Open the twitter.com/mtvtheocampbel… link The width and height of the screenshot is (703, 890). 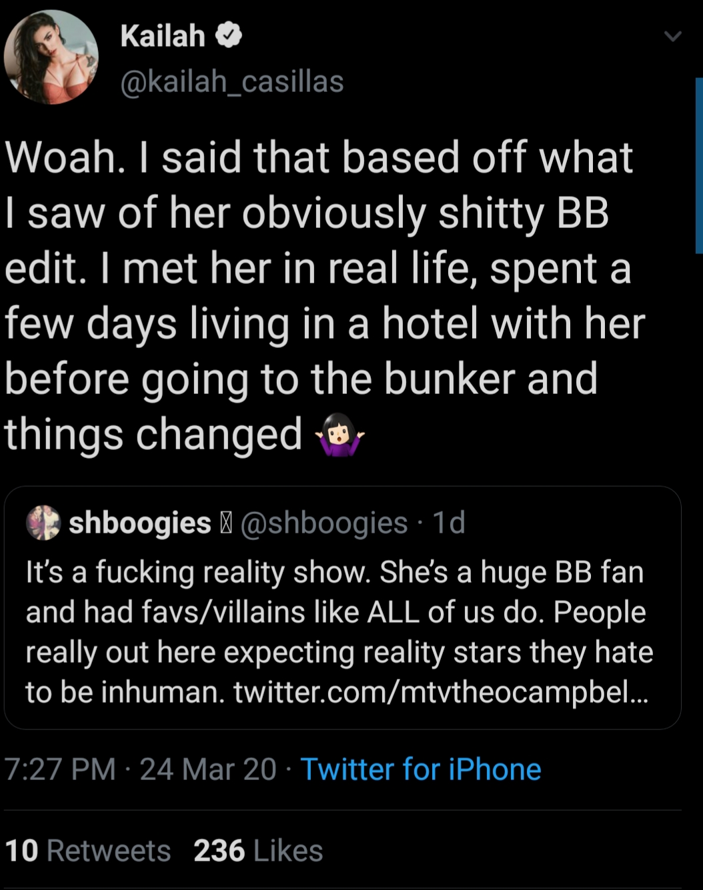[440, 692]
